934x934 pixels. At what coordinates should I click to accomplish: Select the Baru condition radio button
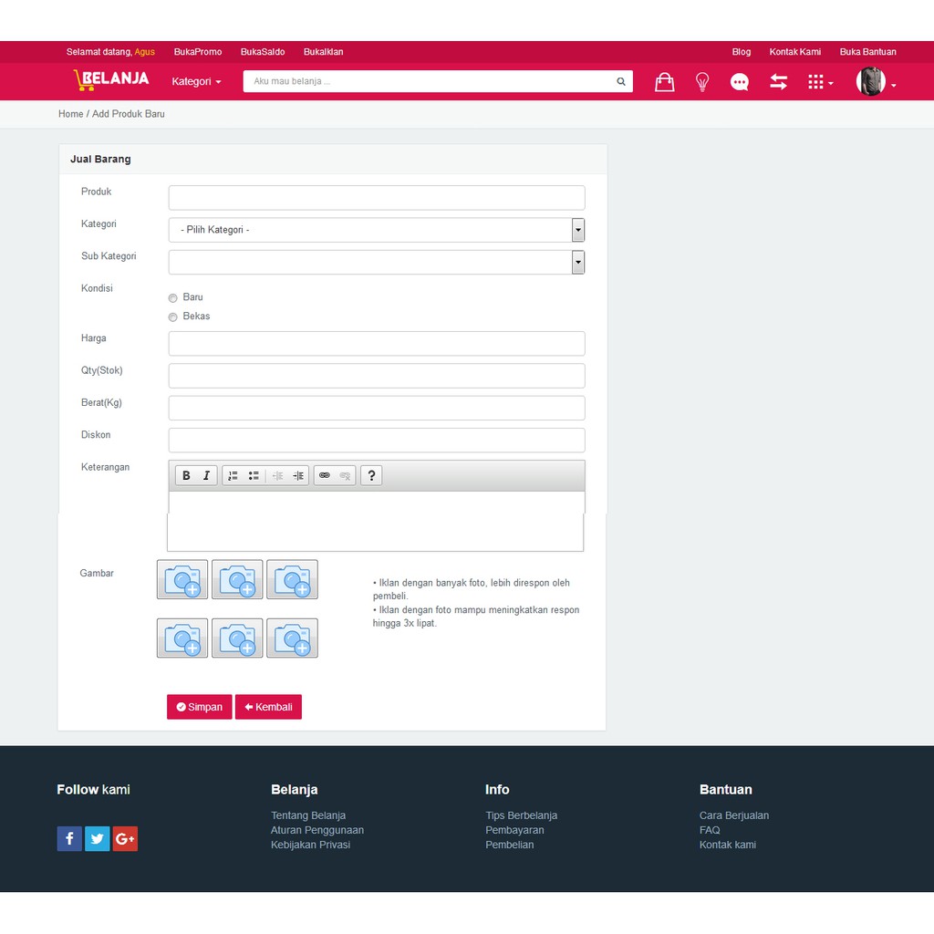pyautogui.click(x=172, y=298)
